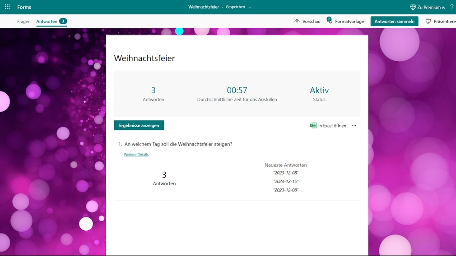The image size is (456, 256).
Task: Open the app launcher waffle menu
Action: click(7, 7)
